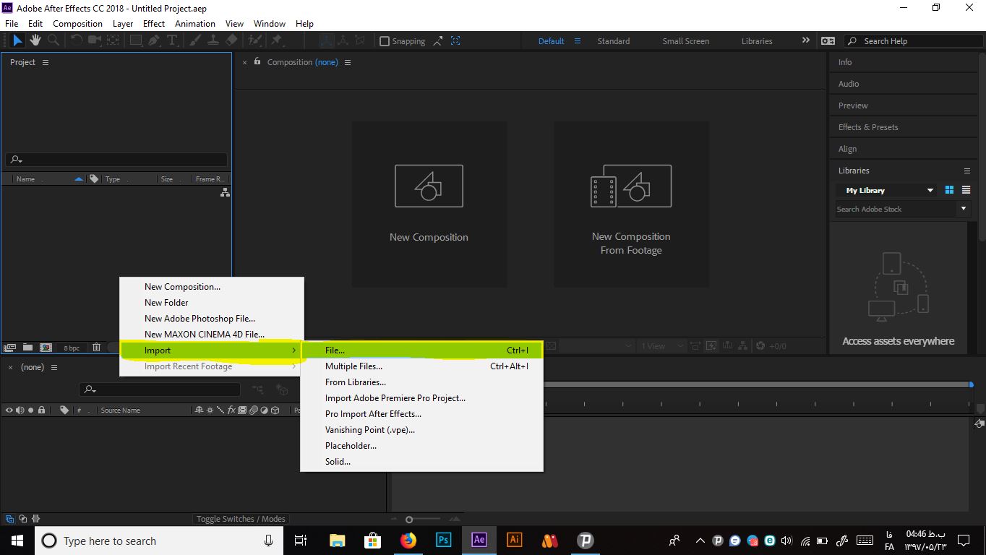
Task: Select the Pen tool
Action: coord(154,41)
